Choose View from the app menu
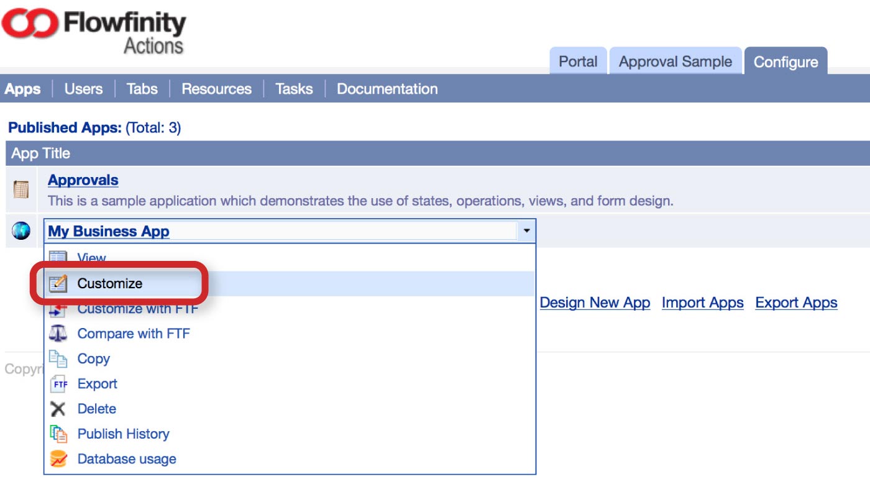870x497 pixels. (x=91, y=257)
